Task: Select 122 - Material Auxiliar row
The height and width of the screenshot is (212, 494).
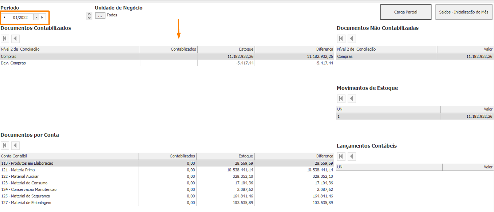Action: [167, 176]
